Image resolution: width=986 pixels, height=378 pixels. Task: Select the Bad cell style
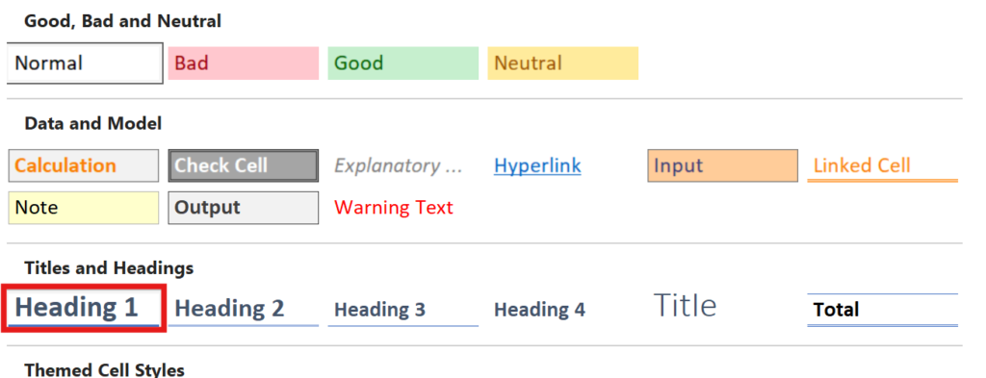click(244, 63)
